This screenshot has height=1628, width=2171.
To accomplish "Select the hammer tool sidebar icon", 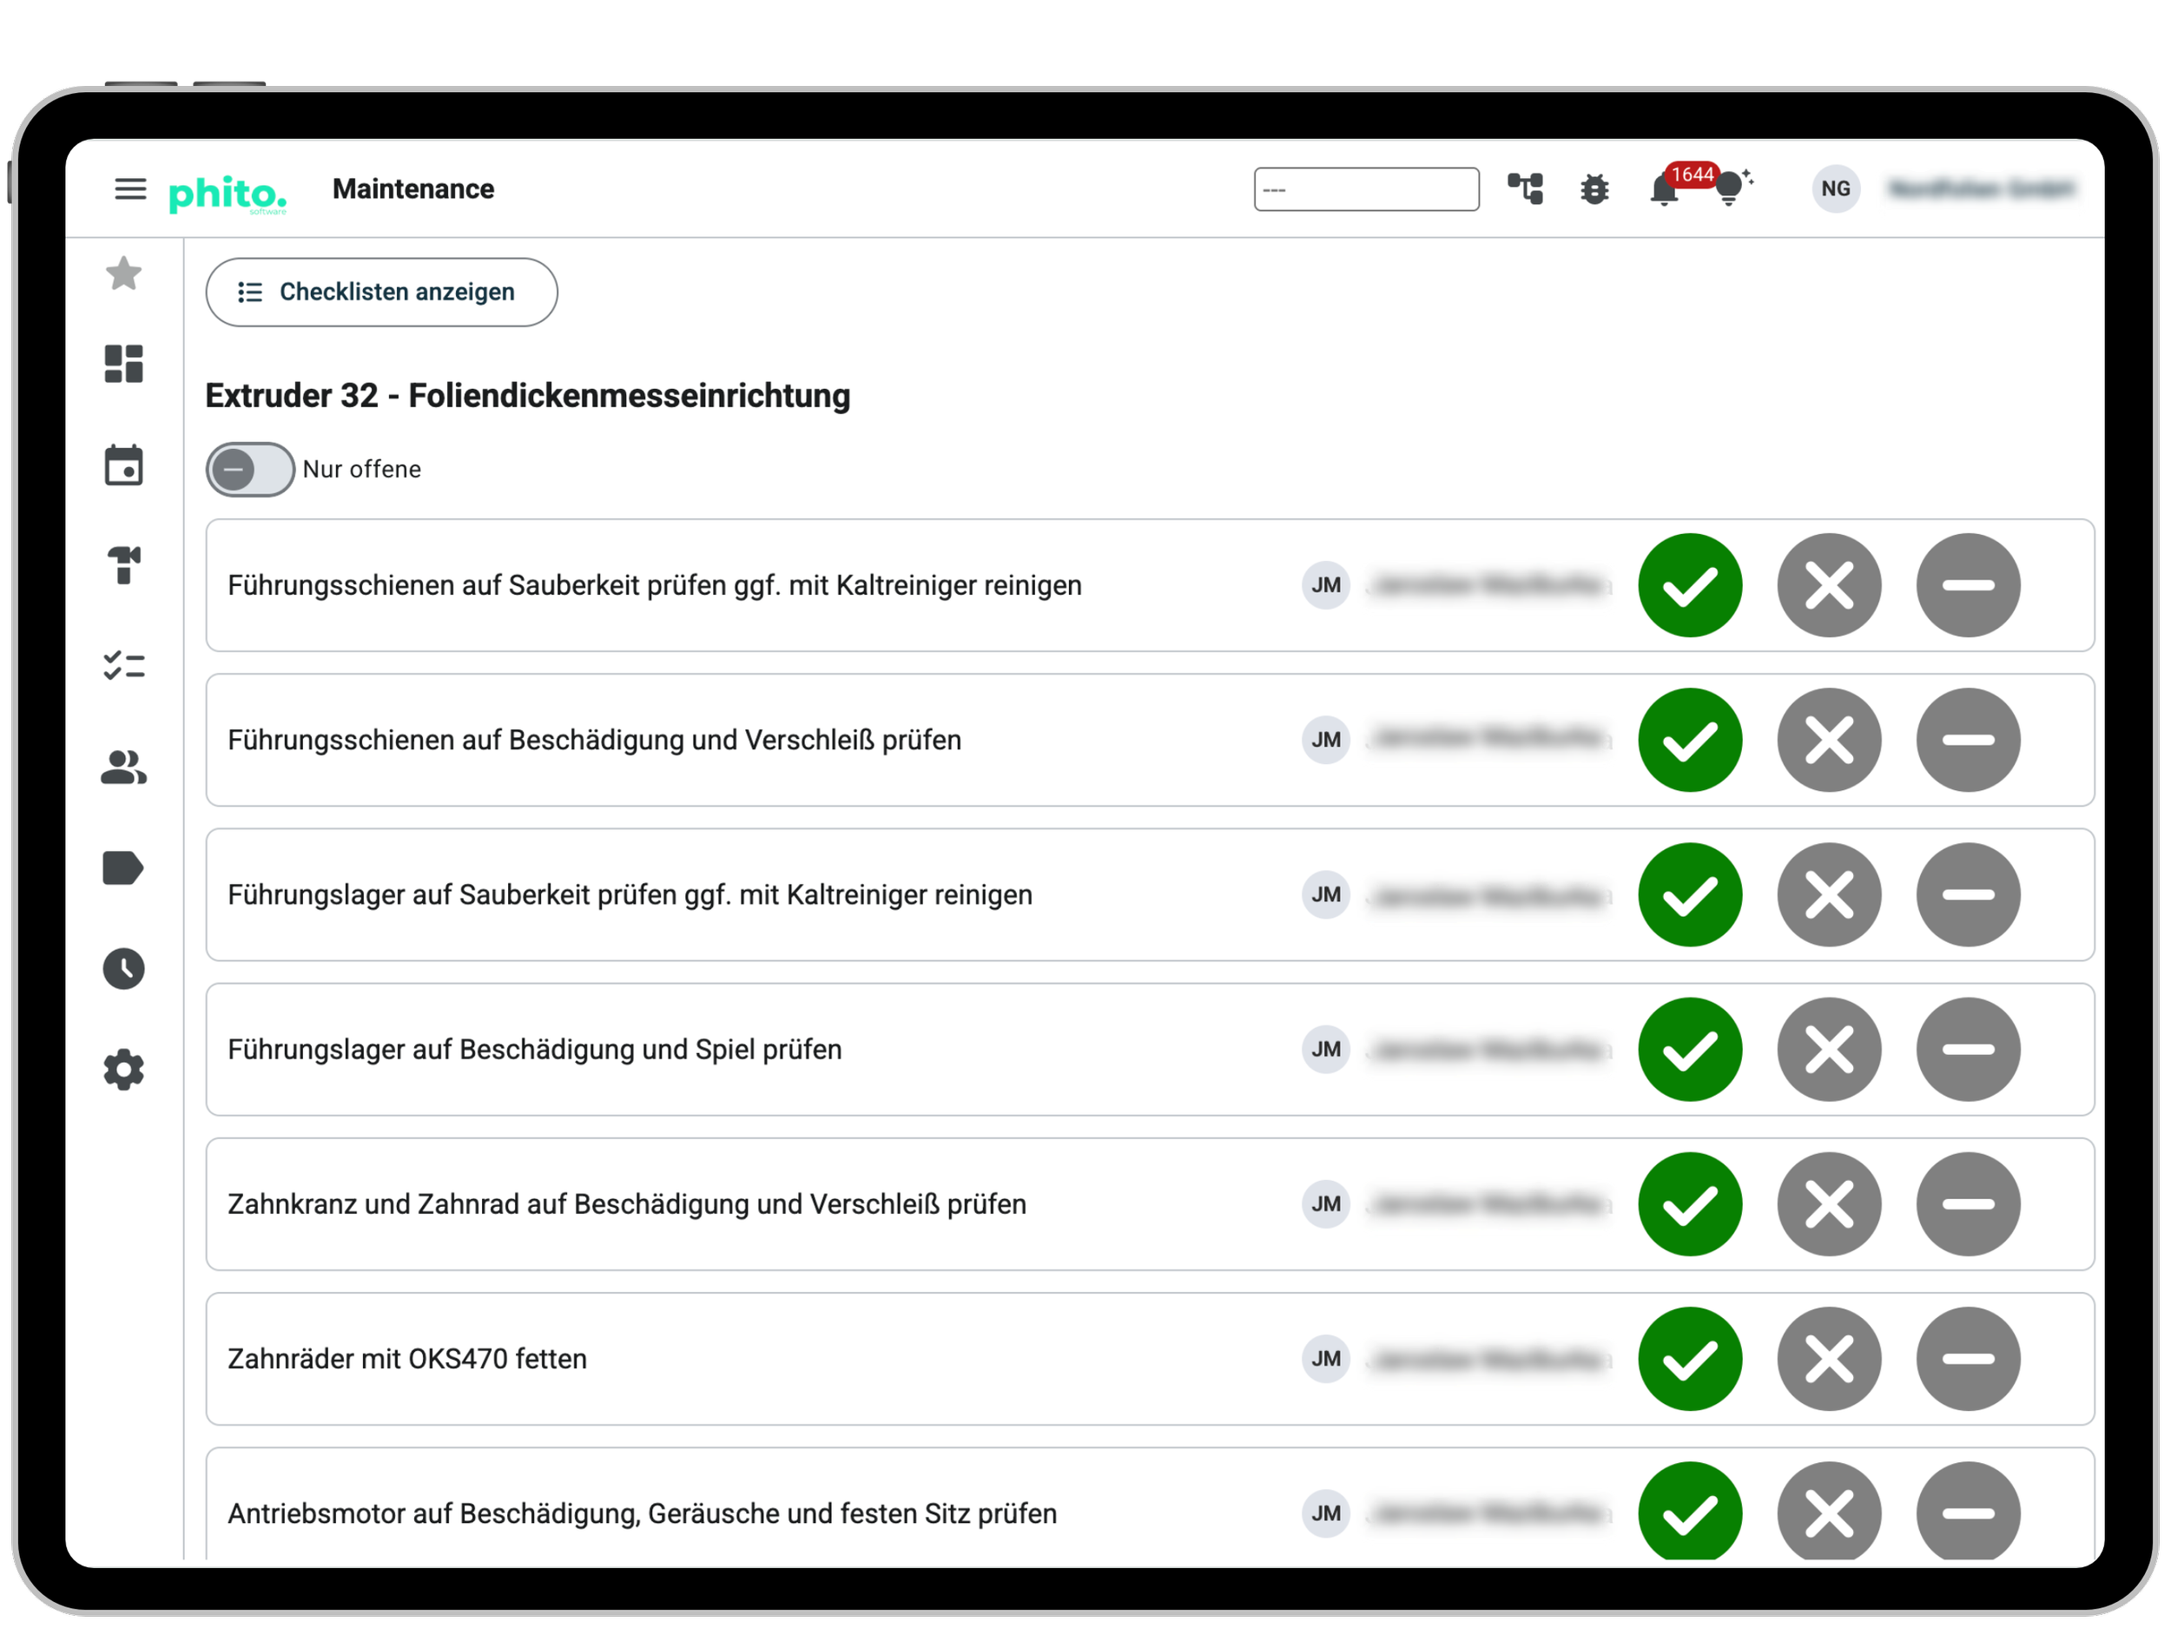I will click(123, 565).
